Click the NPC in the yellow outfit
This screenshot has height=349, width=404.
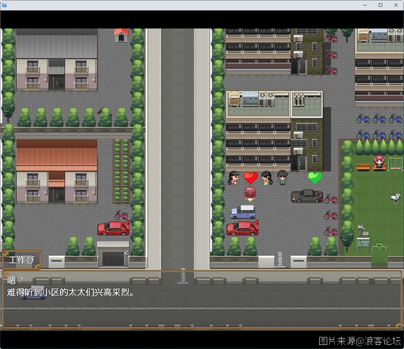266,178
